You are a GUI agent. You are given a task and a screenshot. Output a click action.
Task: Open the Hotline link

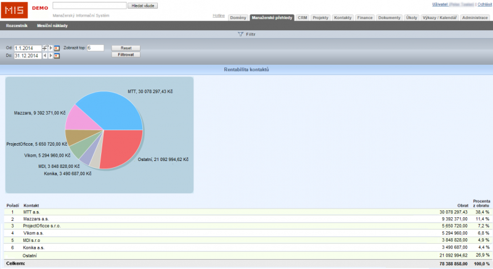coord(218,15)
